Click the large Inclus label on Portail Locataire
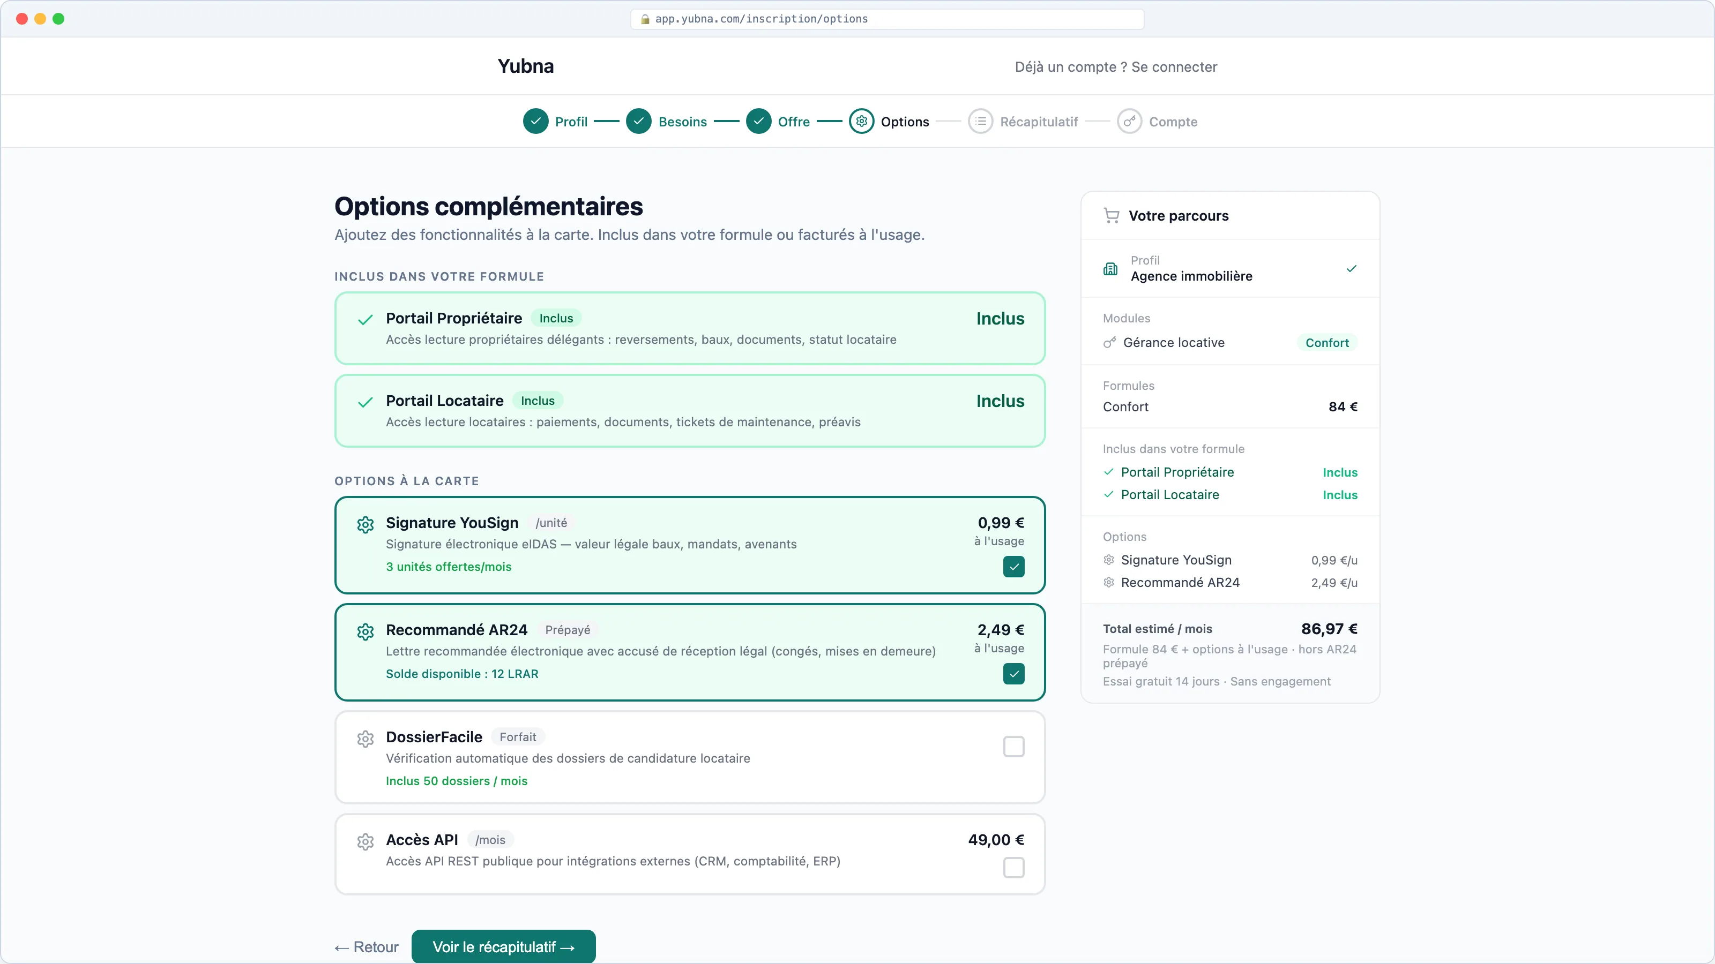Screen dimensions: 1715x964 pos(1000,401)
